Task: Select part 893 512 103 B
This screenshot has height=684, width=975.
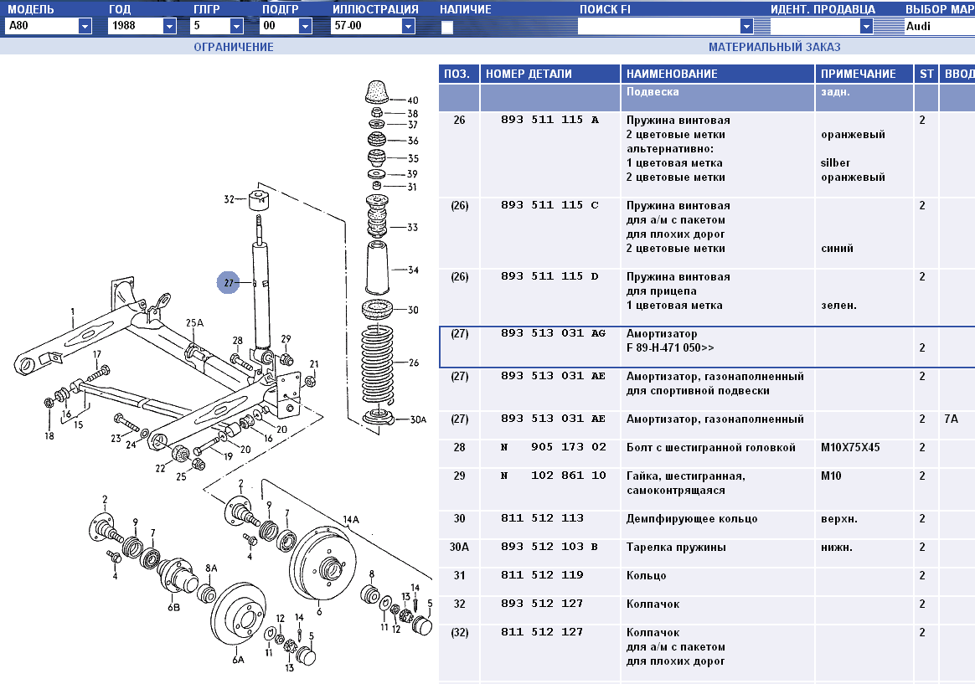Action: click(x=549, y=547)
